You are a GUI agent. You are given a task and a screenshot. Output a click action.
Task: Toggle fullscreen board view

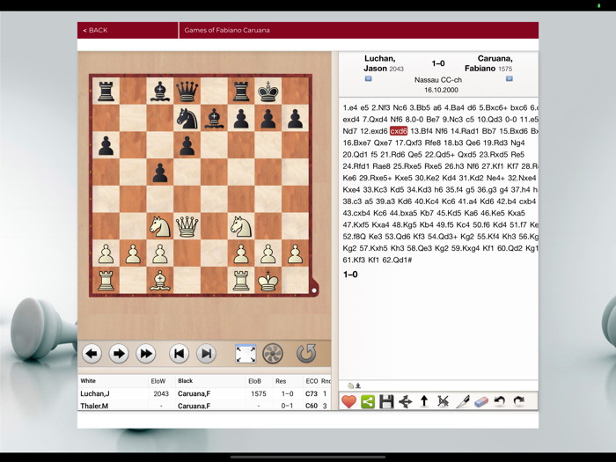[x=246, y=354]
